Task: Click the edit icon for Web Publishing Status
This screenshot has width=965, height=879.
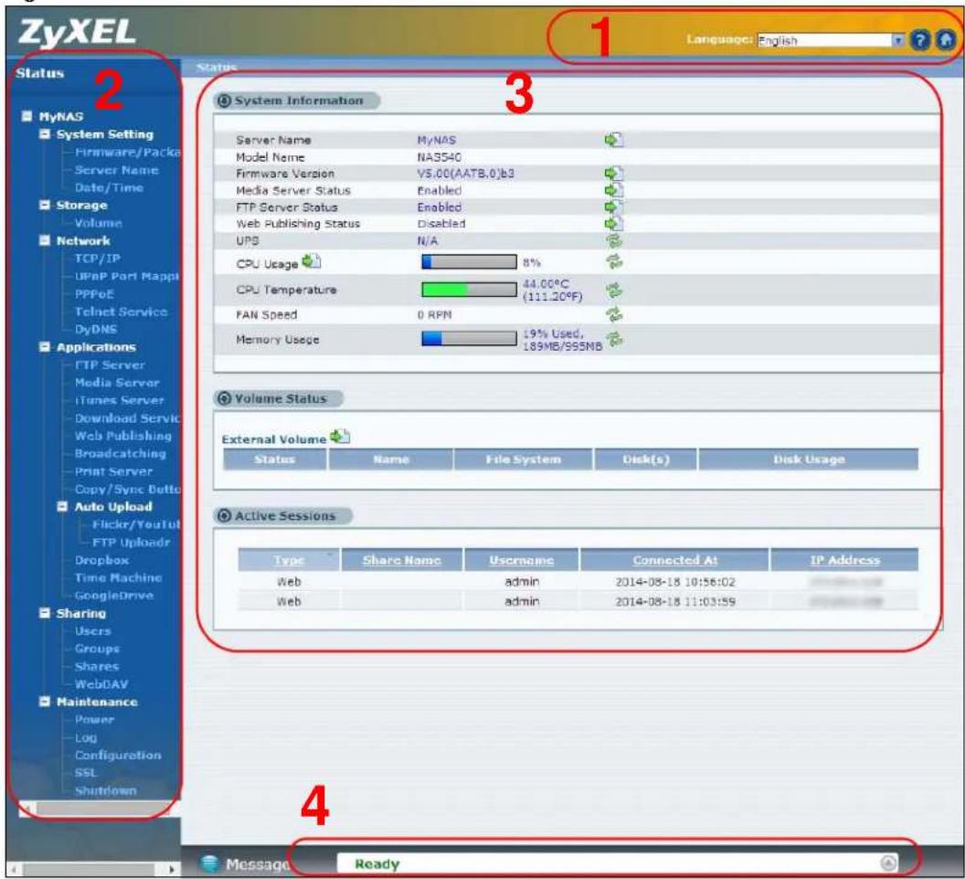Action: (613, 224)
